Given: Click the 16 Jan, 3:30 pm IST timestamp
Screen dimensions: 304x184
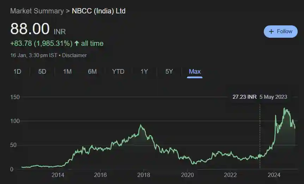Looking at the screenshot, I should point(34,55).
